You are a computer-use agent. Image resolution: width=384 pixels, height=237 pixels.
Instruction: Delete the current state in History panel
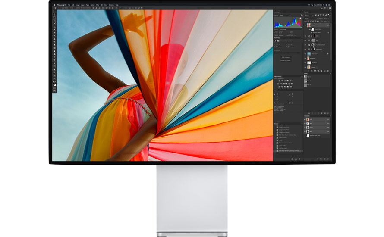click(299, 159)
